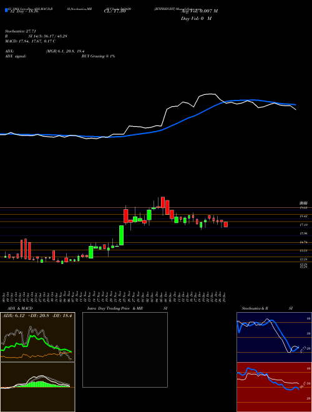Click the last red candlestick of the price chart

coord(226,224)
